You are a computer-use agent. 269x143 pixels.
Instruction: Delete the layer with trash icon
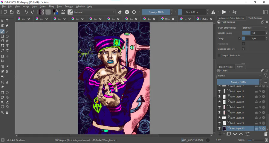(266, 134)
